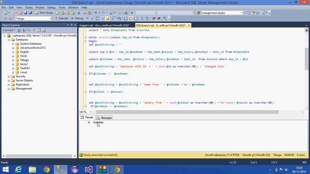Click the Copy icon in toolbar
Viewport: 310px width, 174px height.
(x=84, y=13)
